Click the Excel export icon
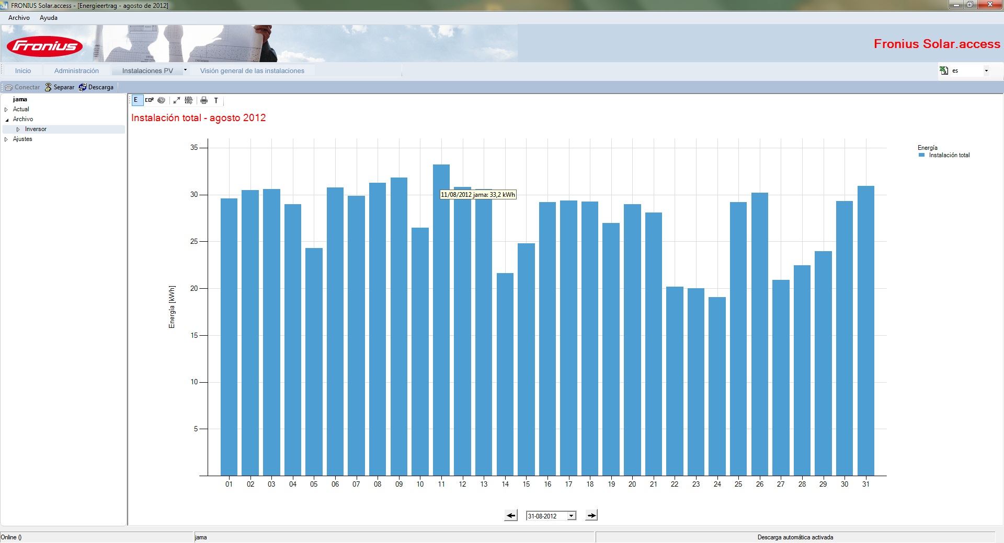Viewport: 1004px width, 543px height. tap(944, 70)
